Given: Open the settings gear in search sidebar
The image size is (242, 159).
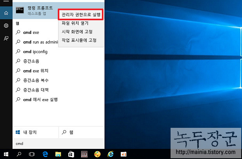Looking at the screenshot, I should 6,26.
